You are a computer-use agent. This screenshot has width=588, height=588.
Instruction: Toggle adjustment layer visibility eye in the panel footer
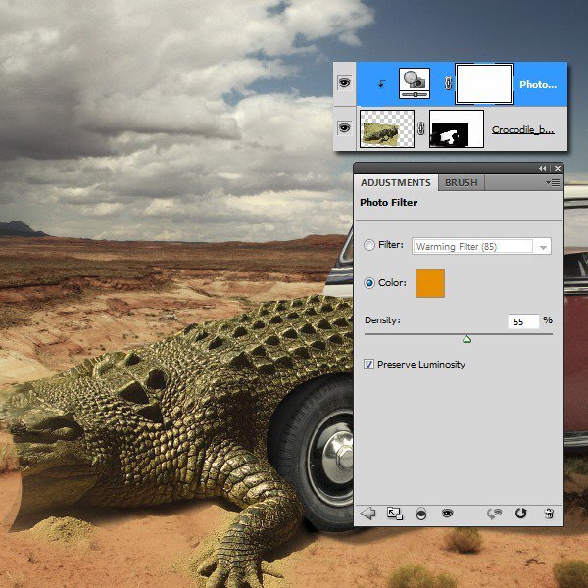(447, 513)
